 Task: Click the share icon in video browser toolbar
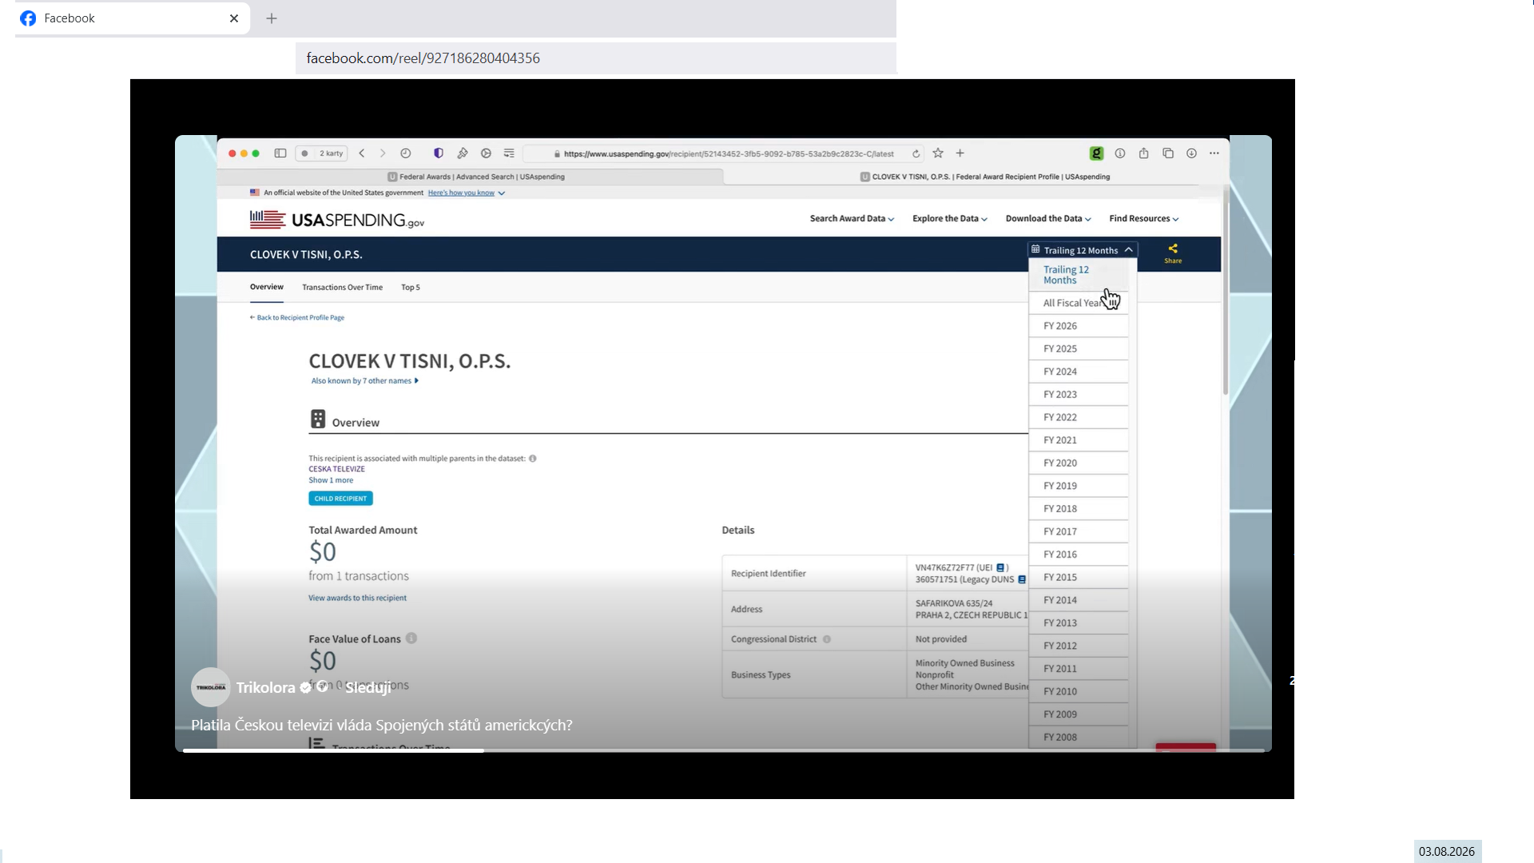(1144, 153)
